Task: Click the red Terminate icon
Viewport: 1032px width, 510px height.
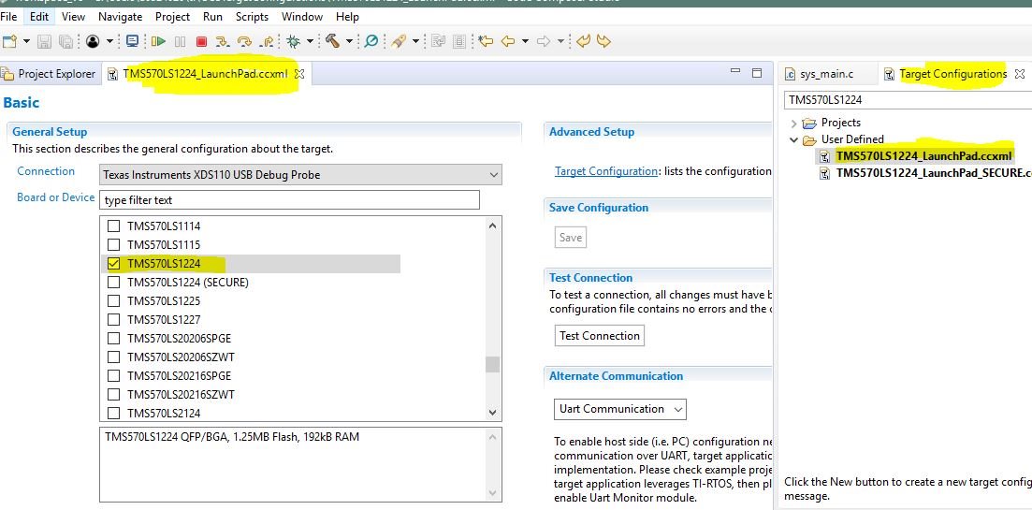Action: pos(201,41)
